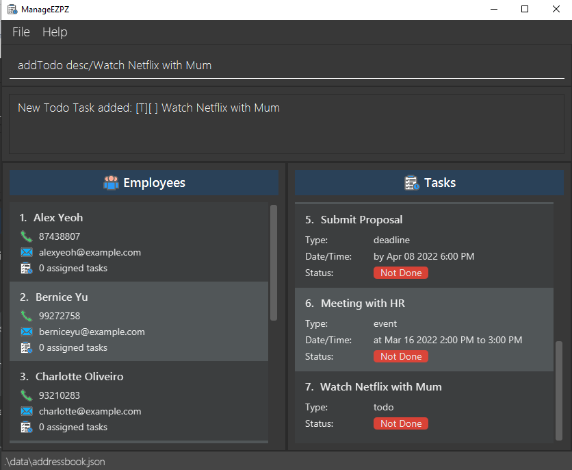Click the event type value
Viewport: 572px width, 470px height.
click(385, 324)
